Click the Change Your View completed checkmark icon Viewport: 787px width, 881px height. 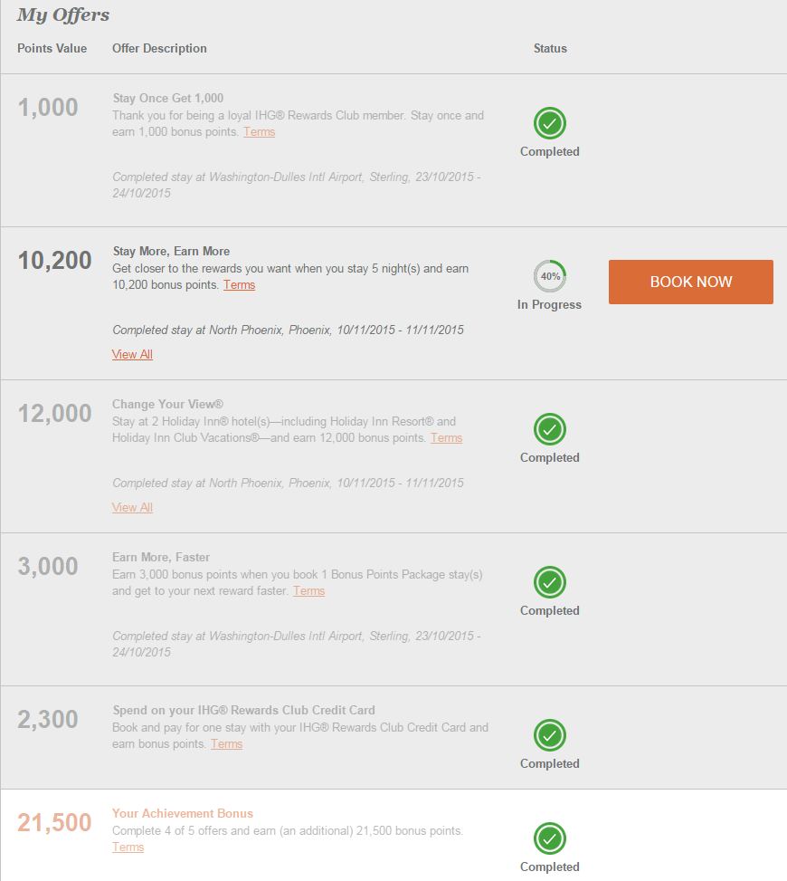point(549,428)
